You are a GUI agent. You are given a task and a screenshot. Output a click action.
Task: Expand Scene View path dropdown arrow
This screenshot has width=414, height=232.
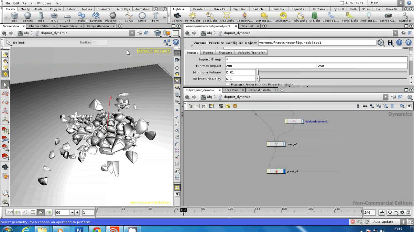tap(132, 33)
